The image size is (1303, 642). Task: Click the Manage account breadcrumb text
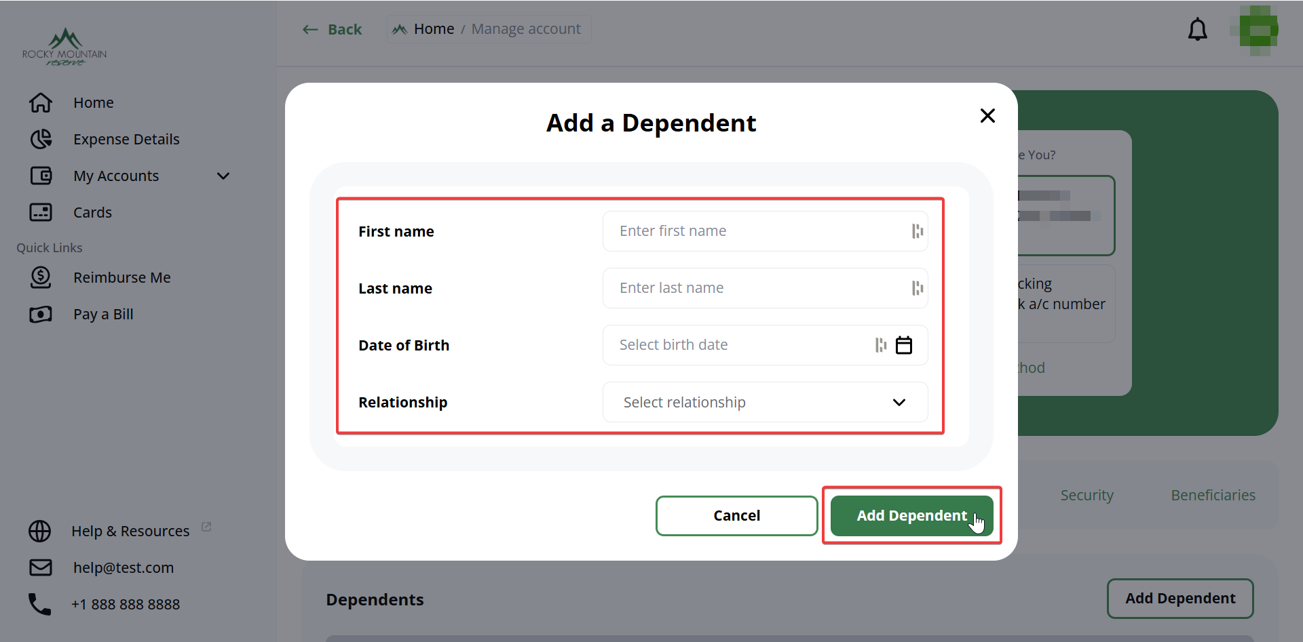pos(526,29)
